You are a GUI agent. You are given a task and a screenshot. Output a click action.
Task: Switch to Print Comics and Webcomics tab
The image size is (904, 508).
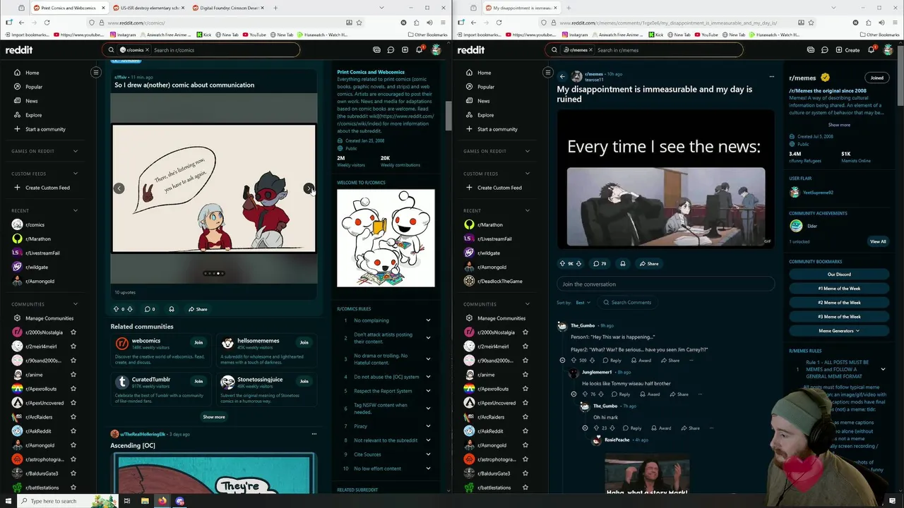68,8
